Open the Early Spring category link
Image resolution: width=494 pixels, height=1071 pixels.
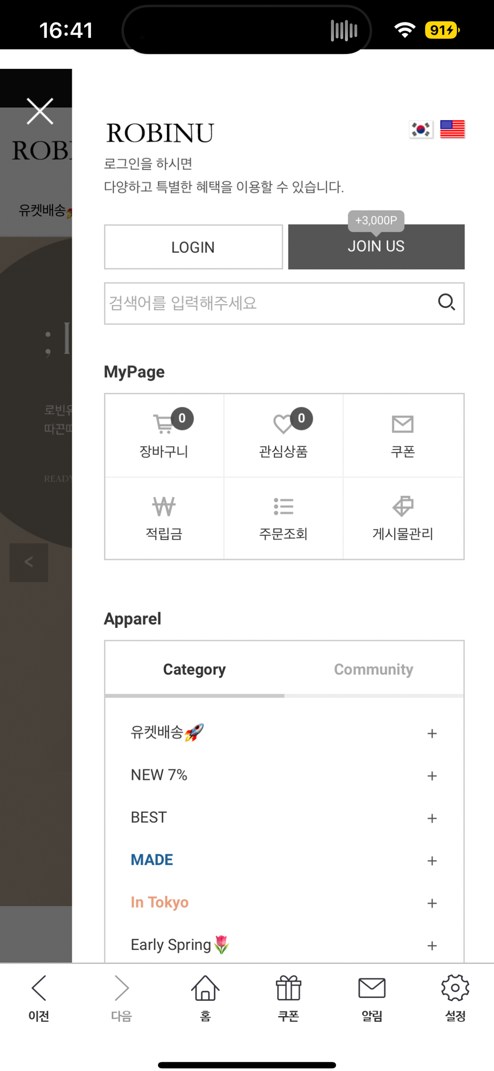pos(180,945)
